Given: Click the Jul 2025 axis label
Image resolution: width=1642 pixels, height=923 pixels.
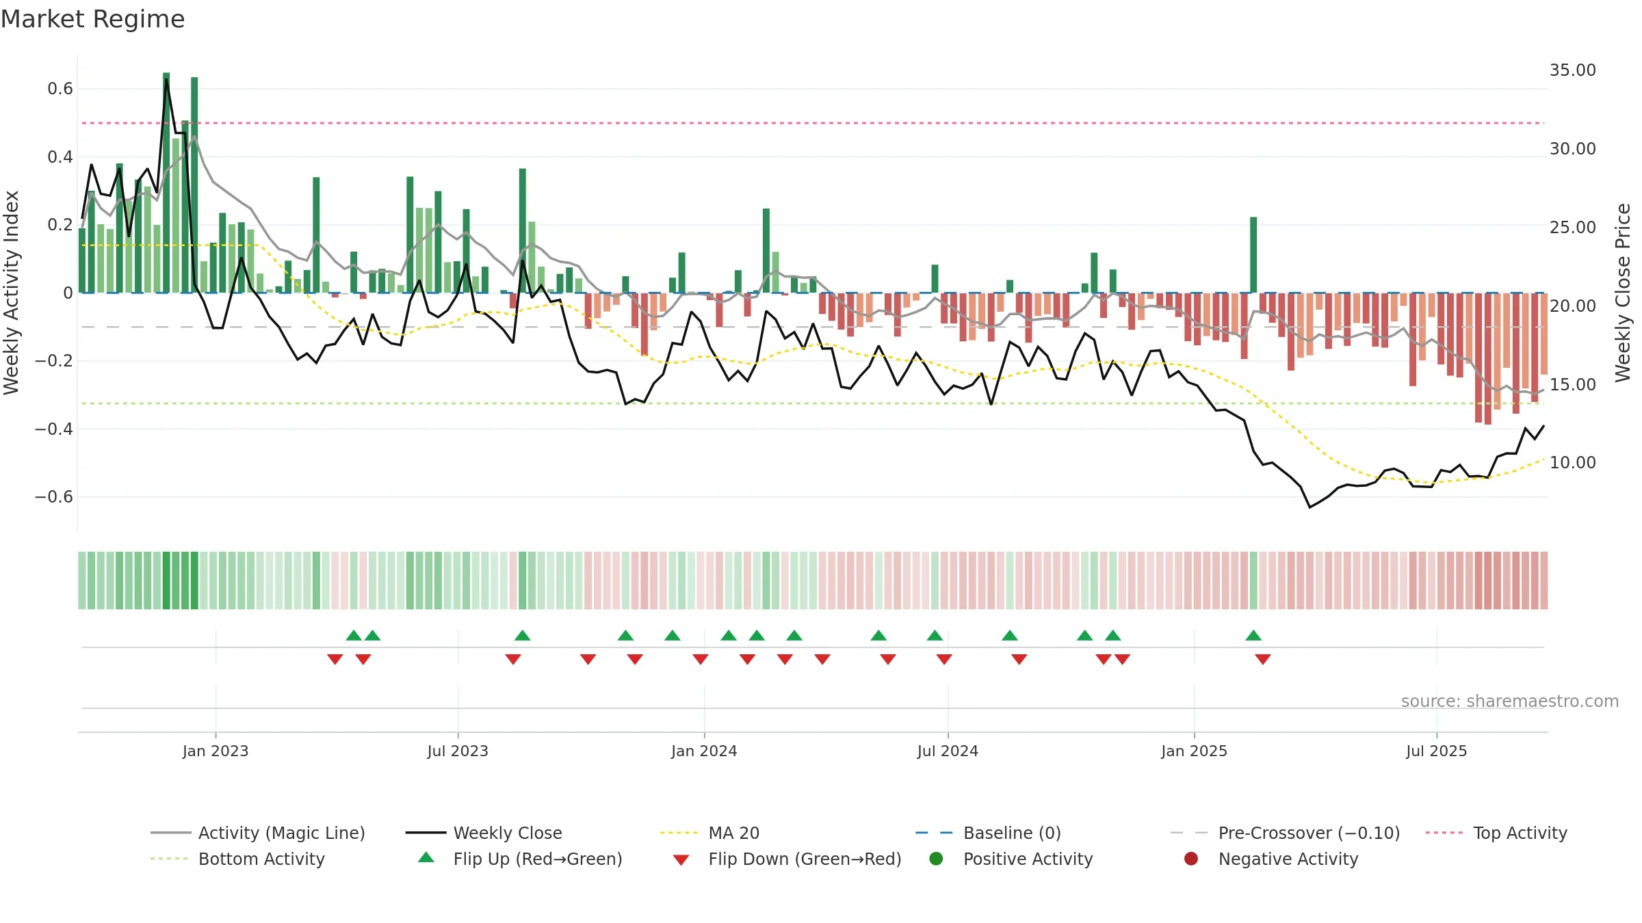Looking at the screenshot, I should 1437,751.
